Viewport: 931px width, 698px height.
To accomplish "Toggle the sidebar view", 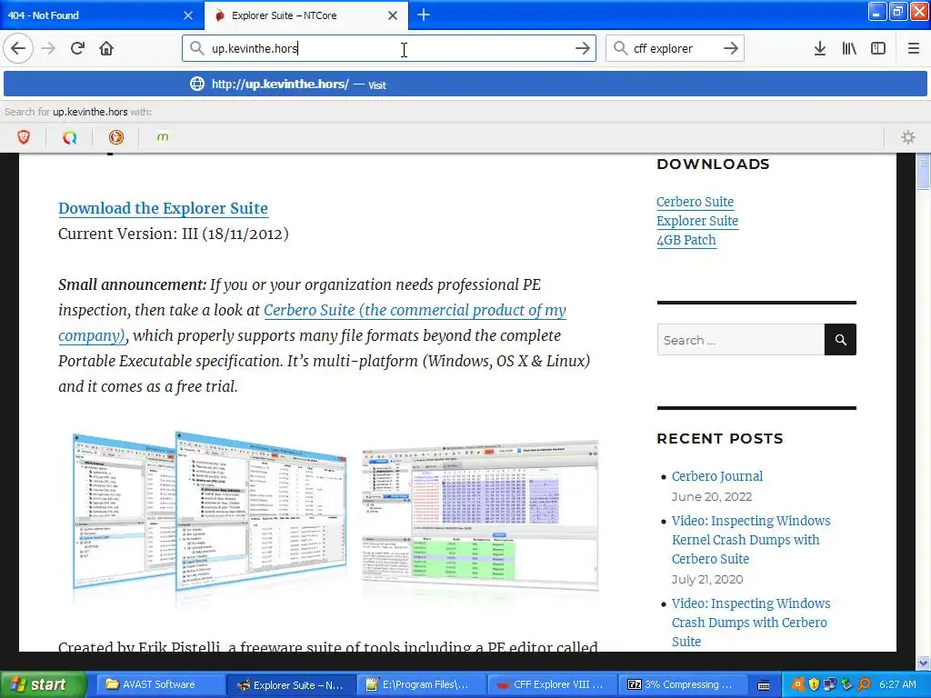I will 878,48.
